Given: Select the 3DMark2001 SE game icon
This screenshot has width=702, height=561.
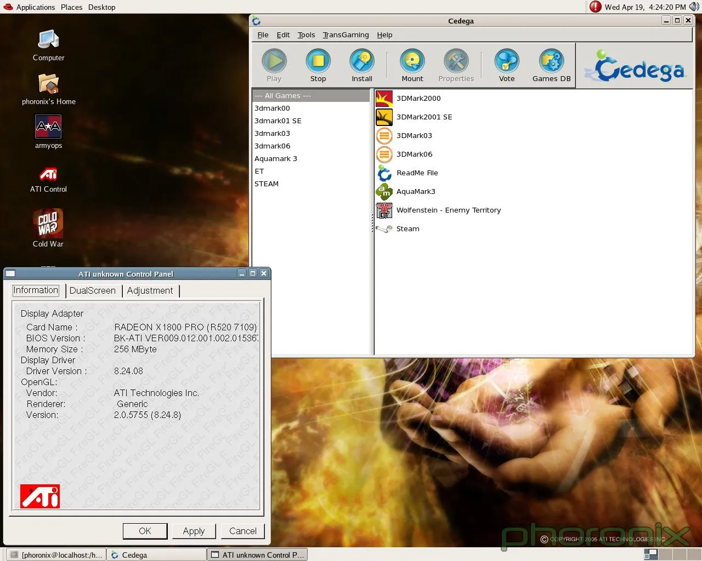Looking at the screenshot, I should coord(384,117).
